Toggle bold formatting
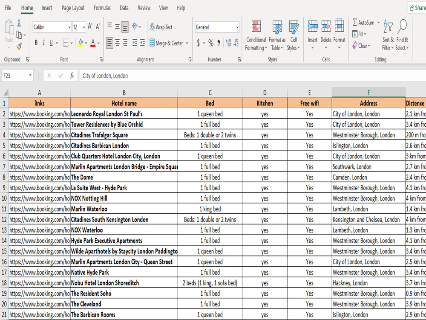 pyautogui.click(x=36, y=43)
